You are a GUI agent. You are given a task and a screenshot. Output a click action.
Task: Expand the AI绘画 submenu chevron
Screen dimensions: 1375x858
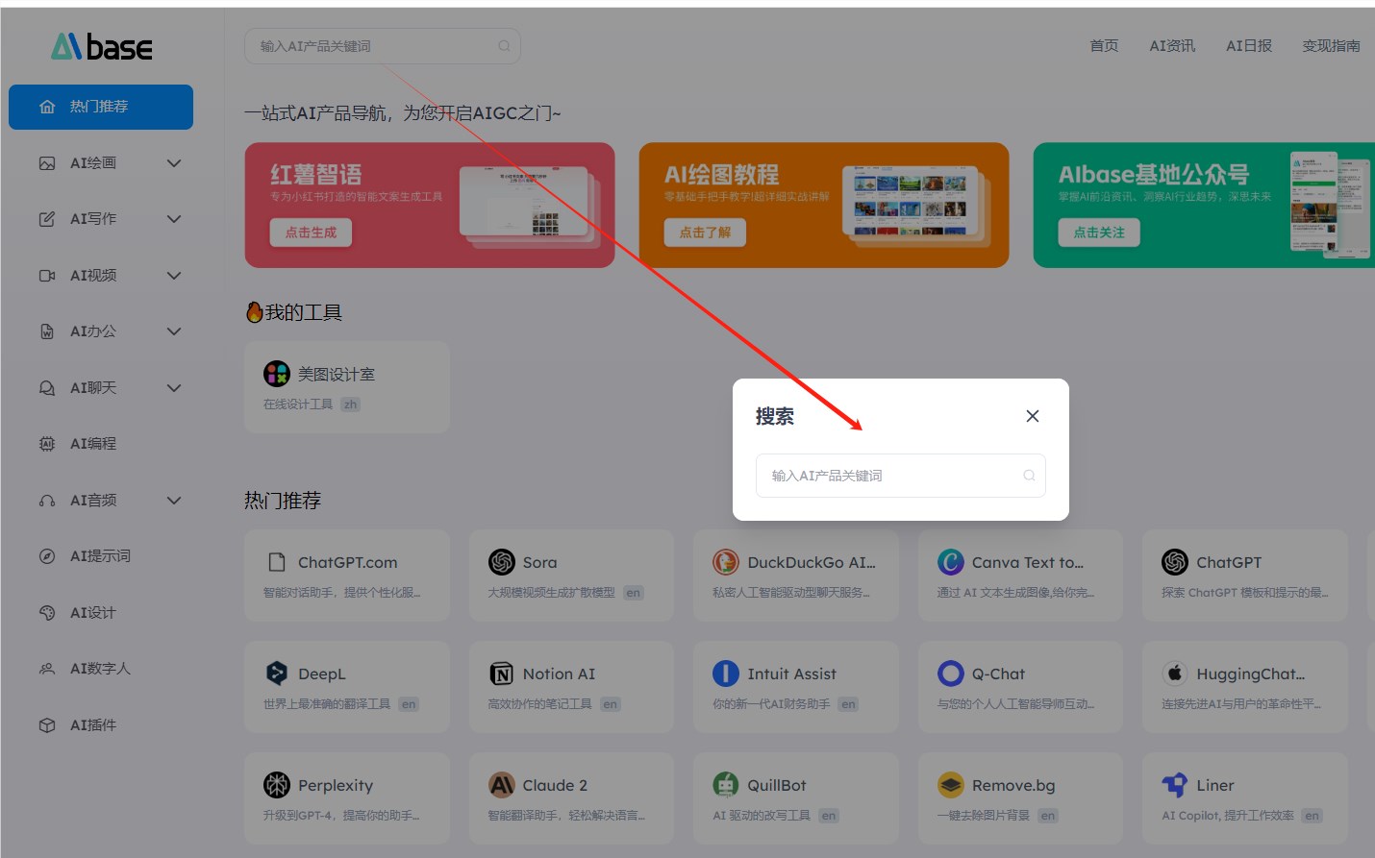(174, 163)
